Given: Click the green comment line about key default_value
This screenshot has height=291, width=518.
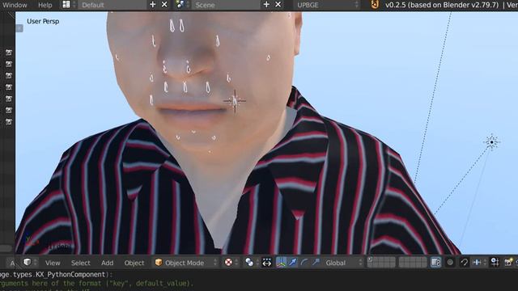Looking at the screenshot, I should pos(96,284).
